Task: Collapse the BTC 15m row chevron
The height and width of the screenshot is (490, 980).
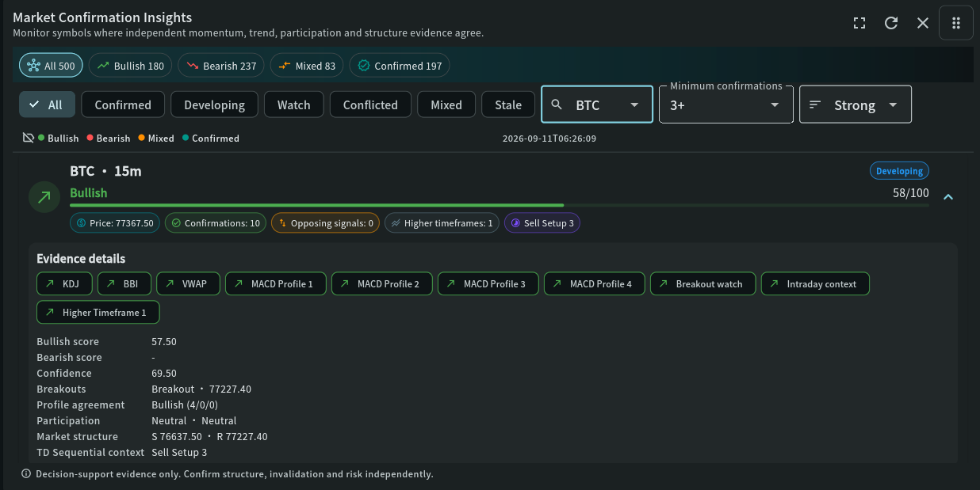Action: coord(947,197)
